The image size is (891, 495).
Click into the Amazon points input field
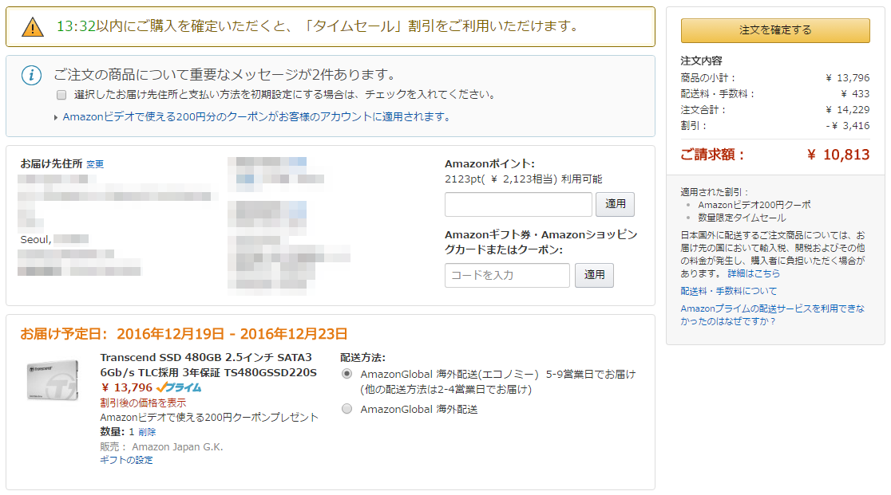point(517,204)
